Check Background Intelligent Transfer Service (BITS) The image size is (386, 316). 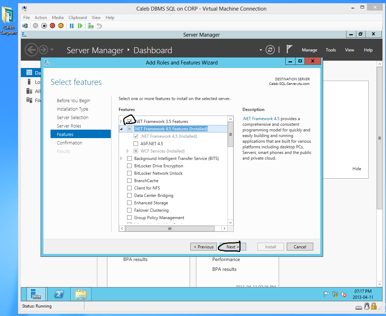coord(130,159)
